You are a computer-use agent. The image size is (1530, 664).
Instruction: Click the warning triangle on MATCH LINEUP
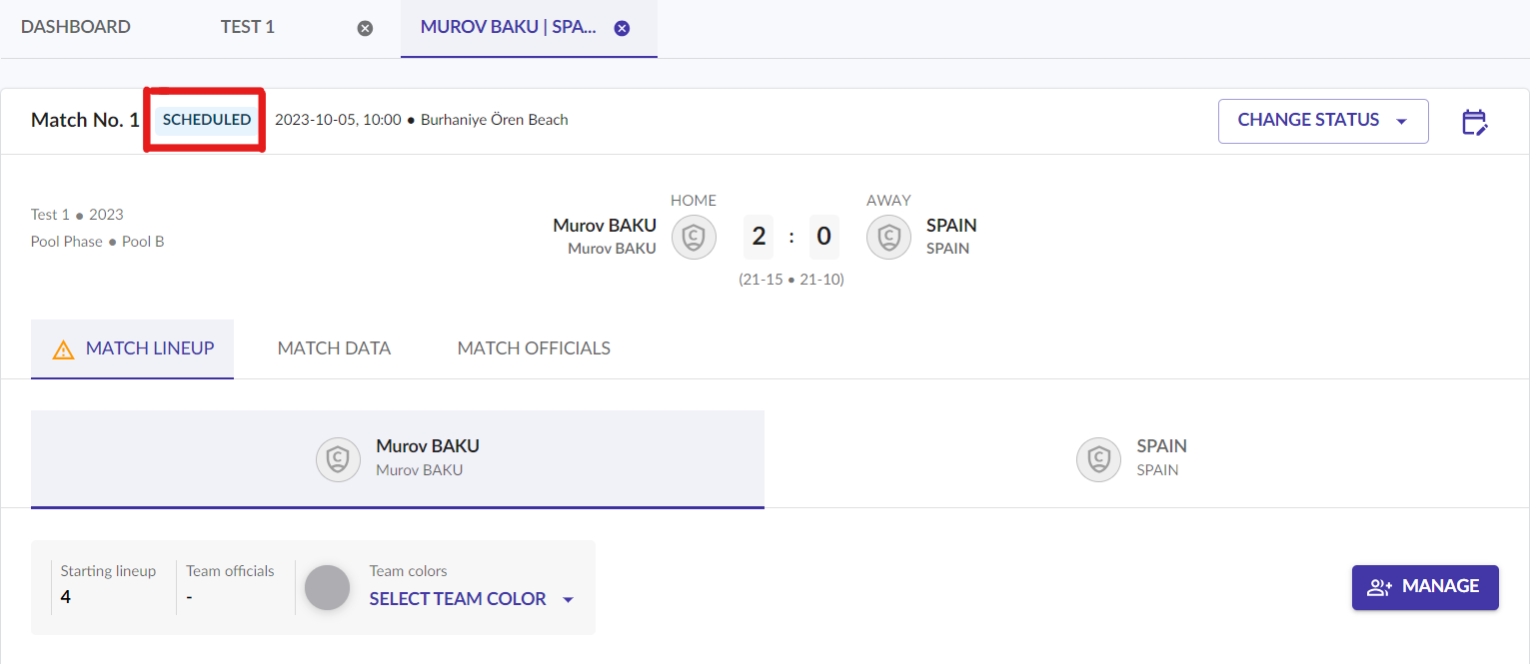click(x=63, y=349)
